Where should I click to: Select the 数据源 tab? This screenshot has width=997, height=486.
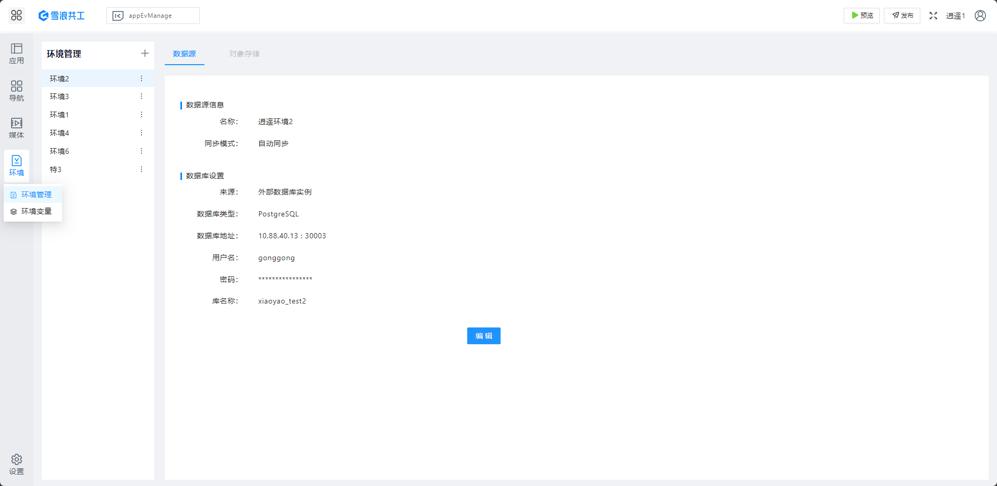[x=185, y=54]
